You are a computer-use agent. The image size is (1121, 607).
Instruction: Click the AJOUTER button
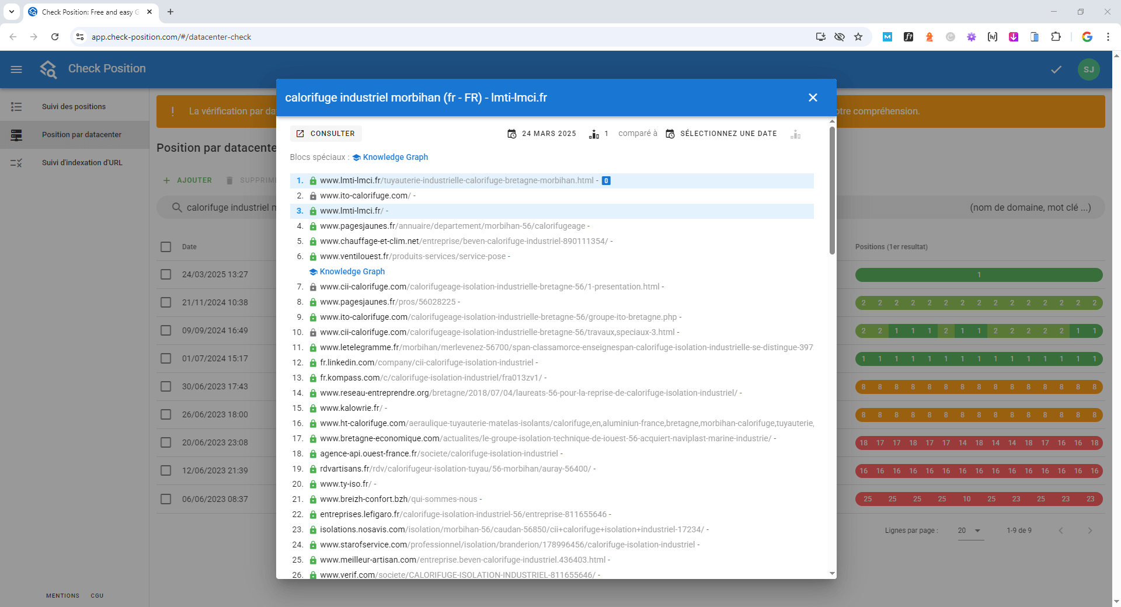pyautogui.click(x=187, y=180)
